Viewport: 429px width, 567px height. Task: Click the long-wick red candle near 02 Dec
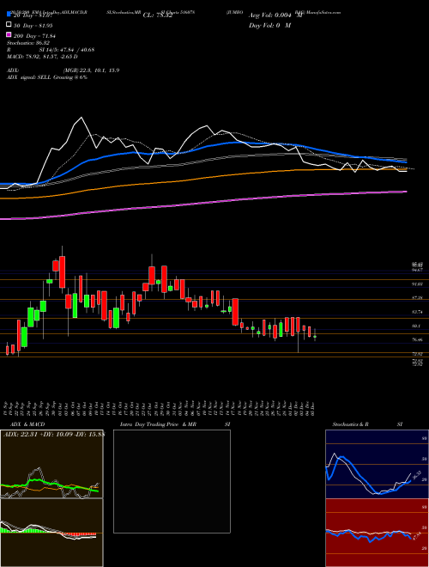click(x=299, y=325)
